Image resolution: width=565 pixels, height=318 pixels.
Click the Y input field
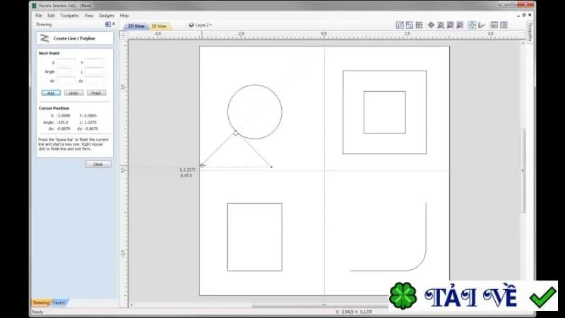pyautogui.click(x=95, y=63)
